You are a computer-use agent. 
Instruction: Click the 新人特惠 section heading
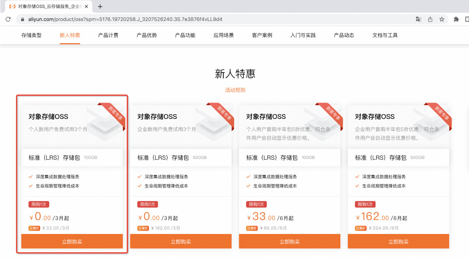pyautogui.click(x=235, y=73)
